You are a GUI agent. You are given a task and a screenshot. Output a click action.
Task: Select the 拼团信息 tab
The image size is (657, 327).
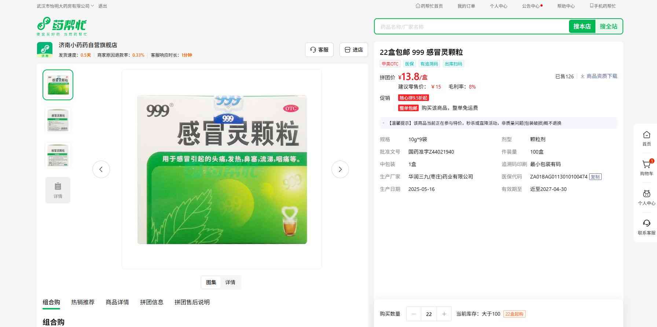[151, 302]
